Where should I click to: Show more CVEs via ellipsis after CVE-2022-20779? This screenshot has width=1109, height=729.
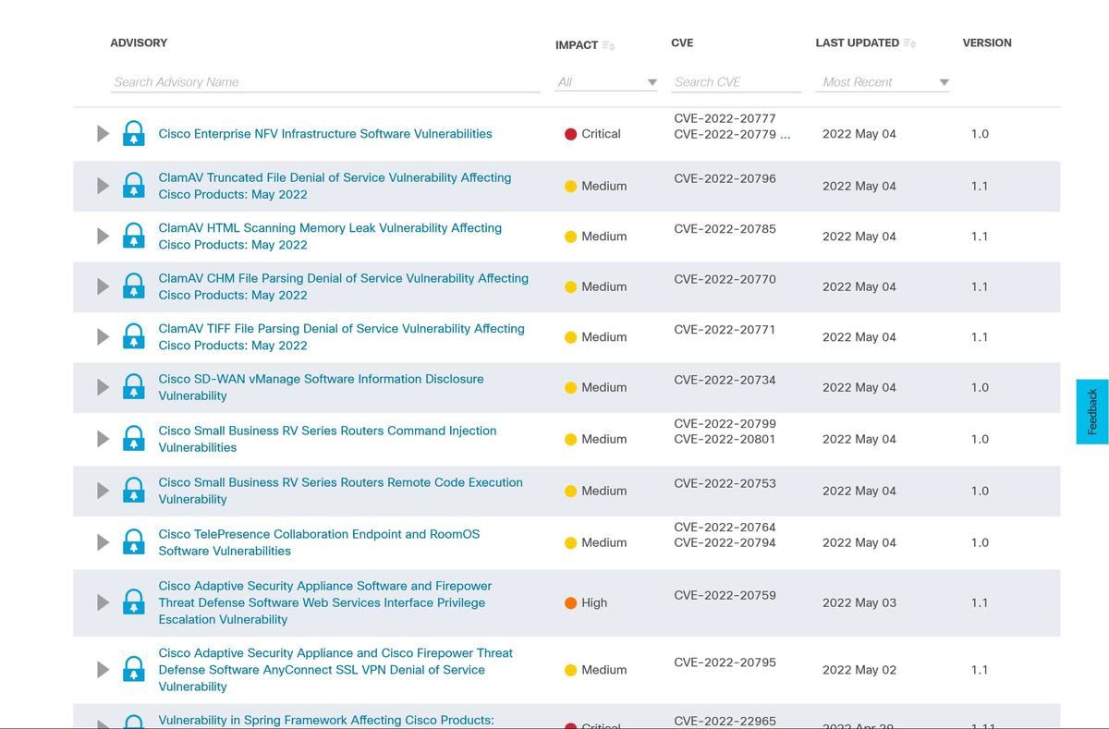pos(786,134)
